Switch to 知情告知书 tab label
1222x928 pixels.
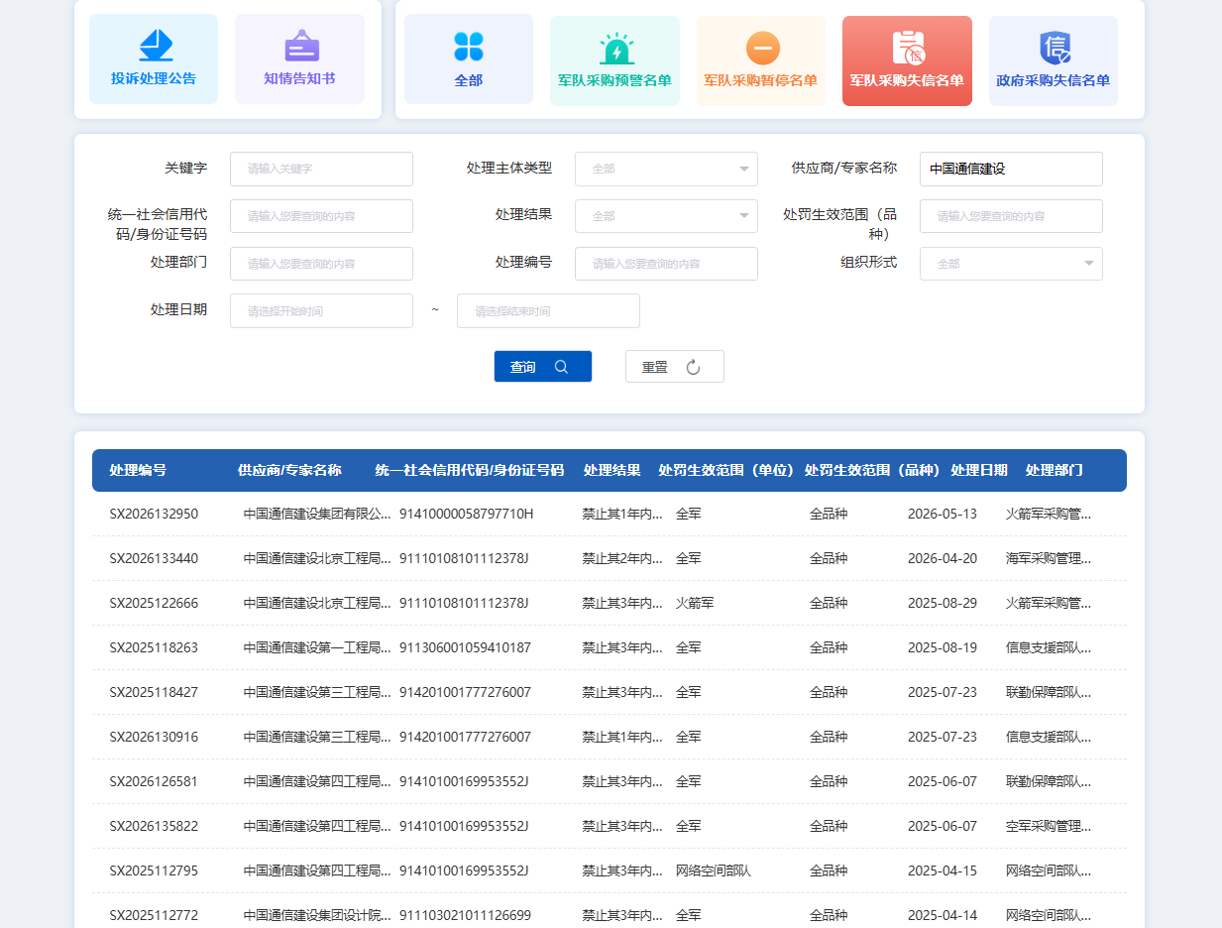[x=299, y=79]
